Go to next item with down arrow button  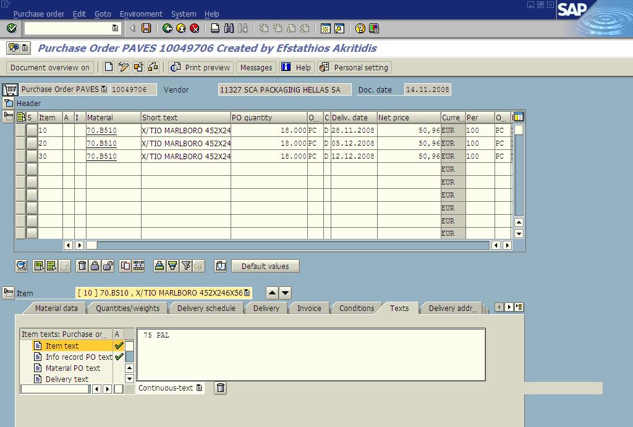tap(286, 293)
